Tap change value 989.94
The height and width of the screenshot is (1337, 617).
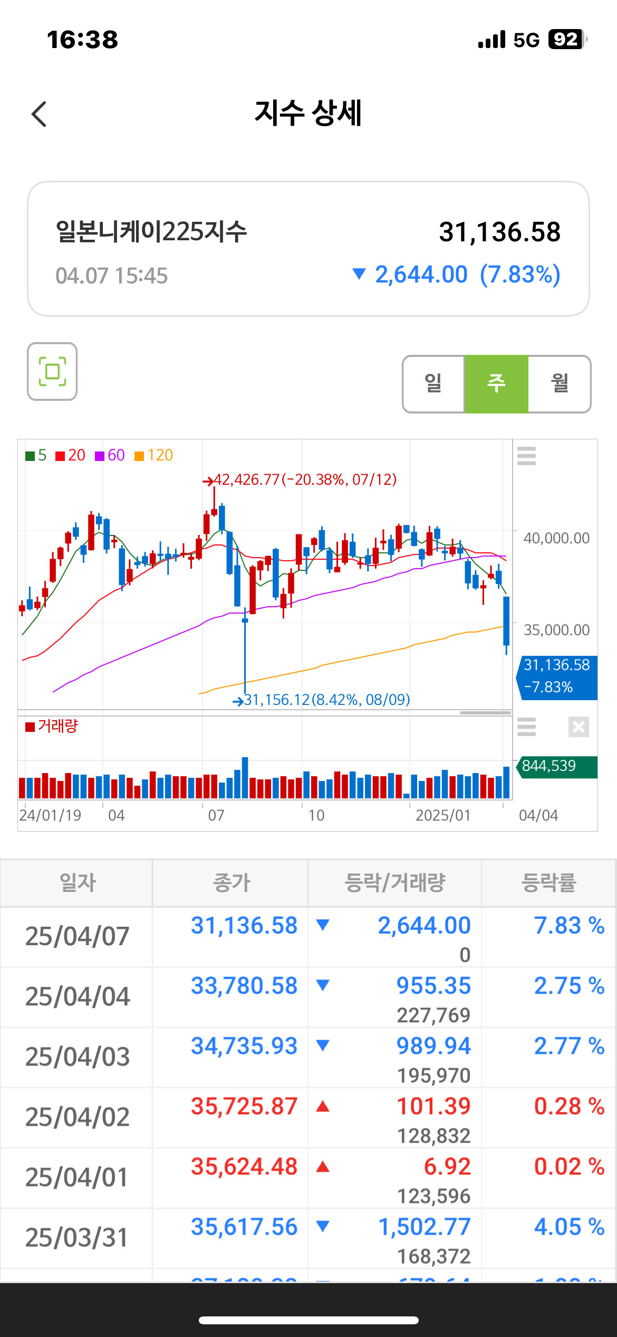pos(433,1046)
